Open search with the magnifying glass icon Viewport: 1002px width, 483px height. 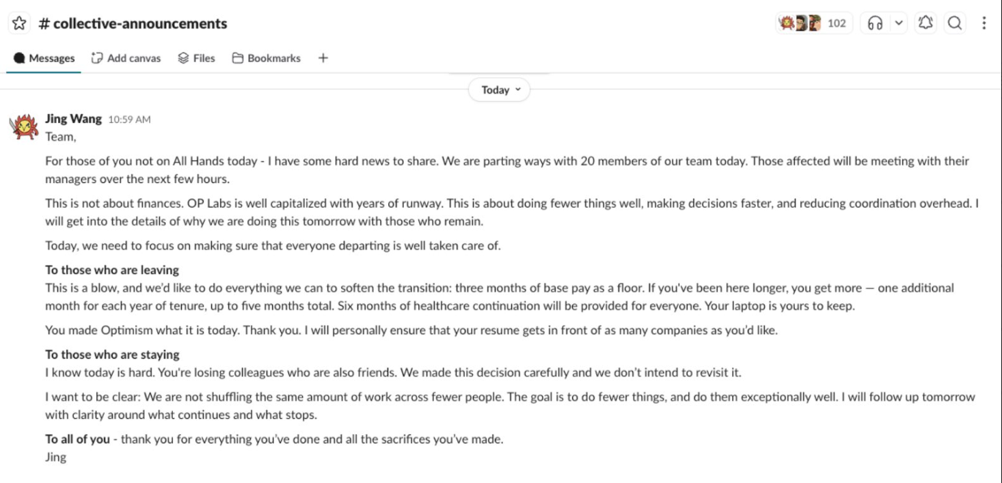[x=954, y=23]
